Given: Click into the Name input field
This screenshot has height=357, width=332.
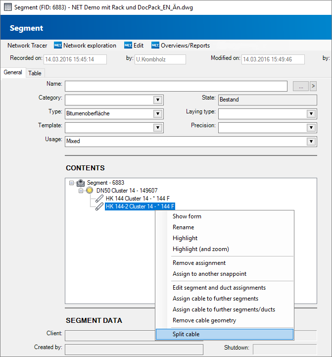Looking at the screenshot, I should (x=176, y=86).
